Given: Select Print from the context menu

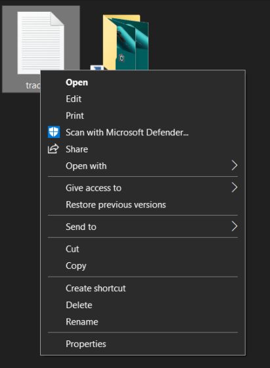Looking at the screenshot, I should coord(143,116).
